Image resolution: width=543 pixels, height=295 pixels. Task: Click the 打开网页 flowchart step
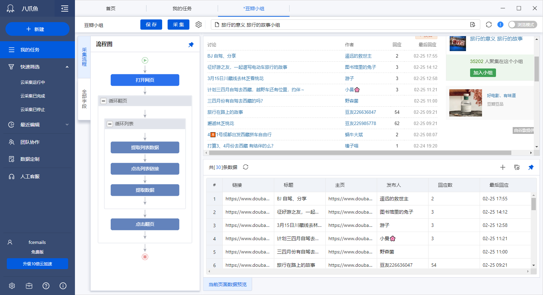coord(145,80)
